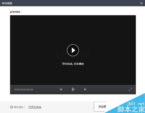Screen dimensions: 145x113
Task: Click the 导出成功 status text
Action: (x=19, y=107)
